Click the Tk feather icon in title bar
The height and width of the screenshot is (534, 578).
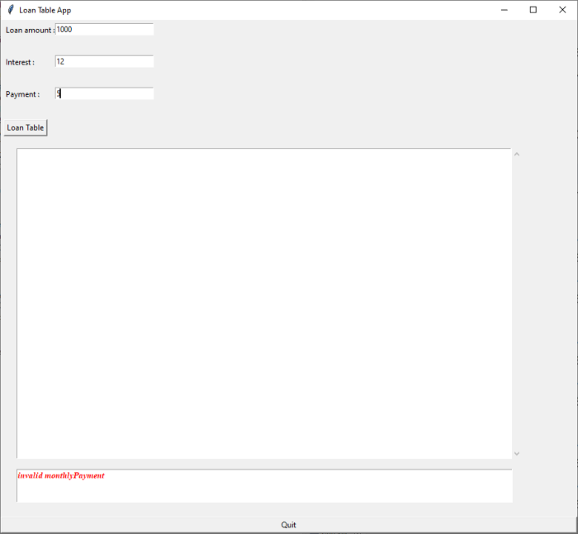(x=10, y=10)
